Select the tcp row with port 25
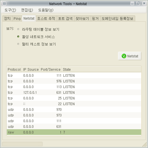The image size is (148, 148). coord(74,98)
